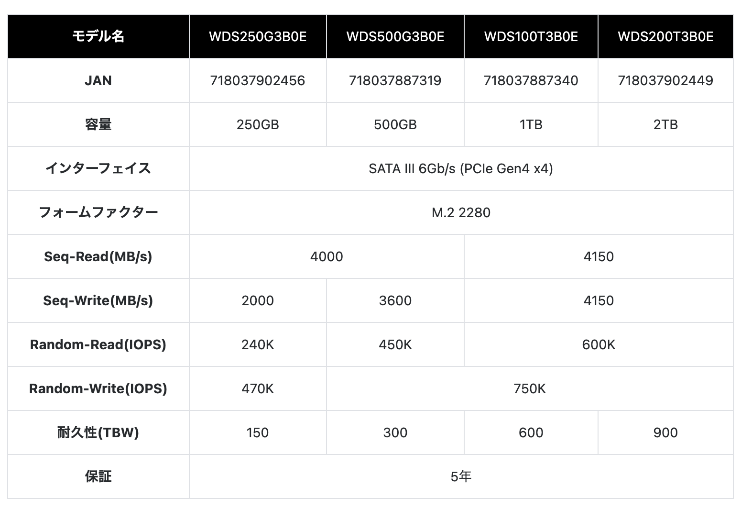The height and width of the screenshot is (510, 741).
Task: Click the Seq-Read 4000 value
Action: pyautogui.click(x=327, y=256)
